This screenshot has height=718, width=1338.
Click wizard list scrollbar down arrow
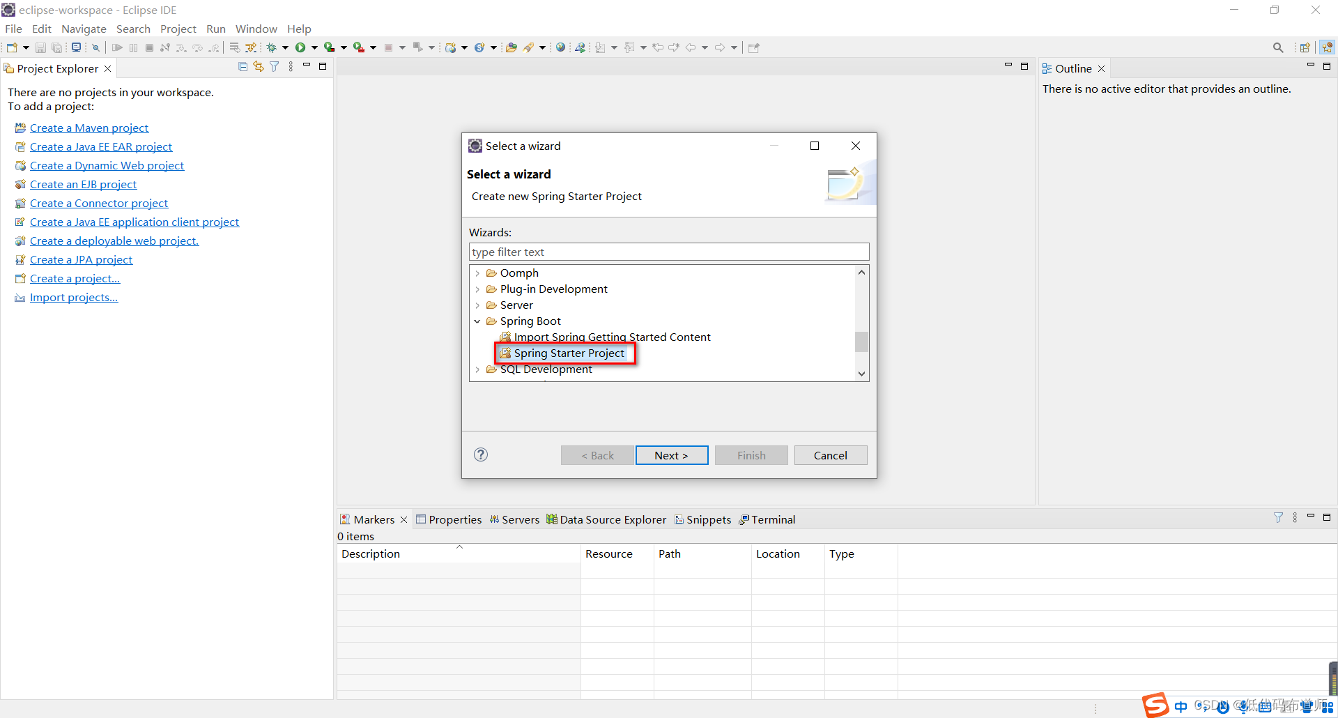[x=862, y=374]
